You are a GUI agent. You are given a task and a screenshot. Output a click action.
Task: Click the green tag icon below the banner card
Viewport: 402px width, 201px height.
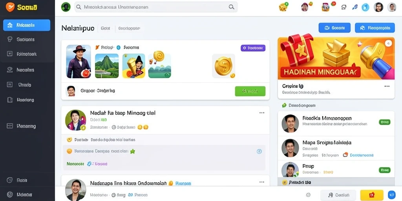tap(284, 105)
